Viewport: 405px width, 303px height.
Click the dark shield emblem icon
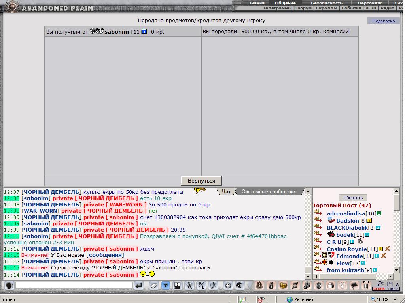(x=319, y=286)
